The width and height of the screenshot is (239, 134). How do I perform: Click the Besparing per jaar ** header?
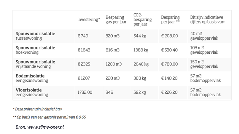click(x=170, y=20)
